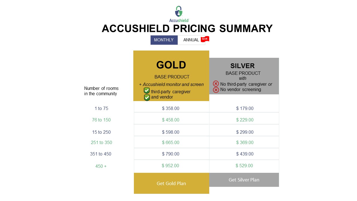Select the '450 +' rooms row label
This screenshot has width=357, height=201.
(101, 166)
